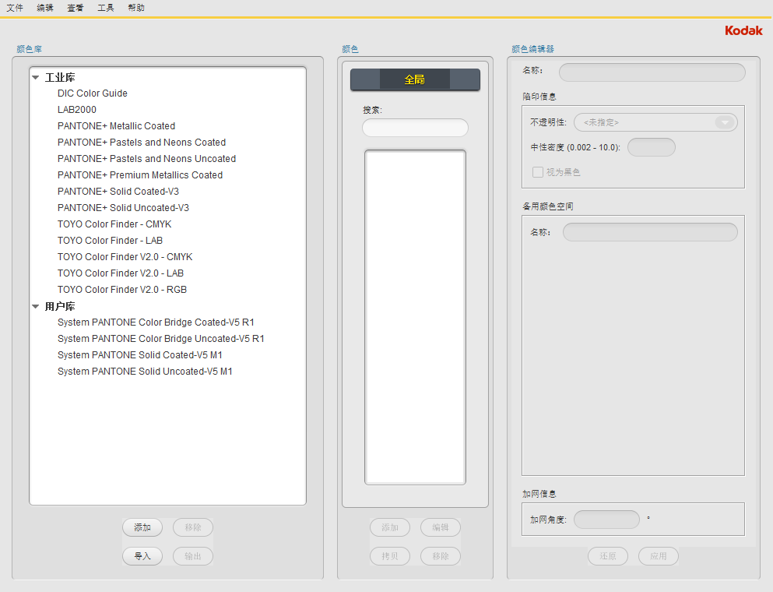
Task: Click the 用户库 group label
Action: pyautogui.click(x=60, y=306)
